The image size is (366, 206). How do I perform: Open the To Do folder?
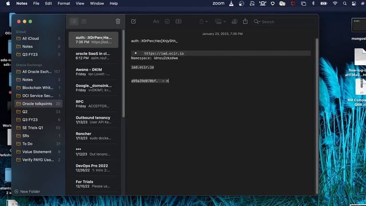click(38, 144)
